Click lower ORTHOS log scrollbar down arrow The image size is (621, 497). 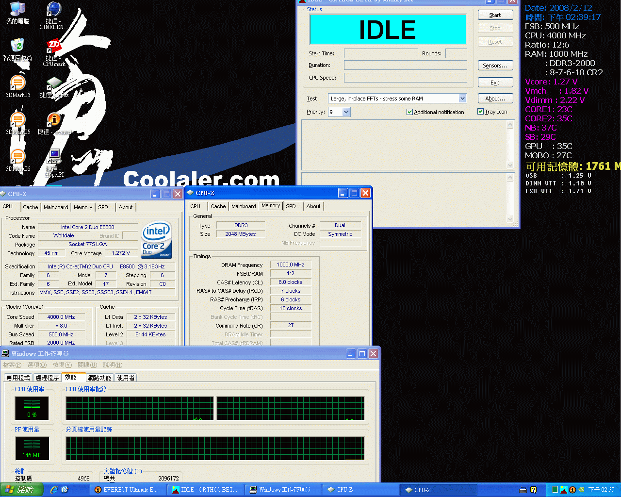[510, 219]
